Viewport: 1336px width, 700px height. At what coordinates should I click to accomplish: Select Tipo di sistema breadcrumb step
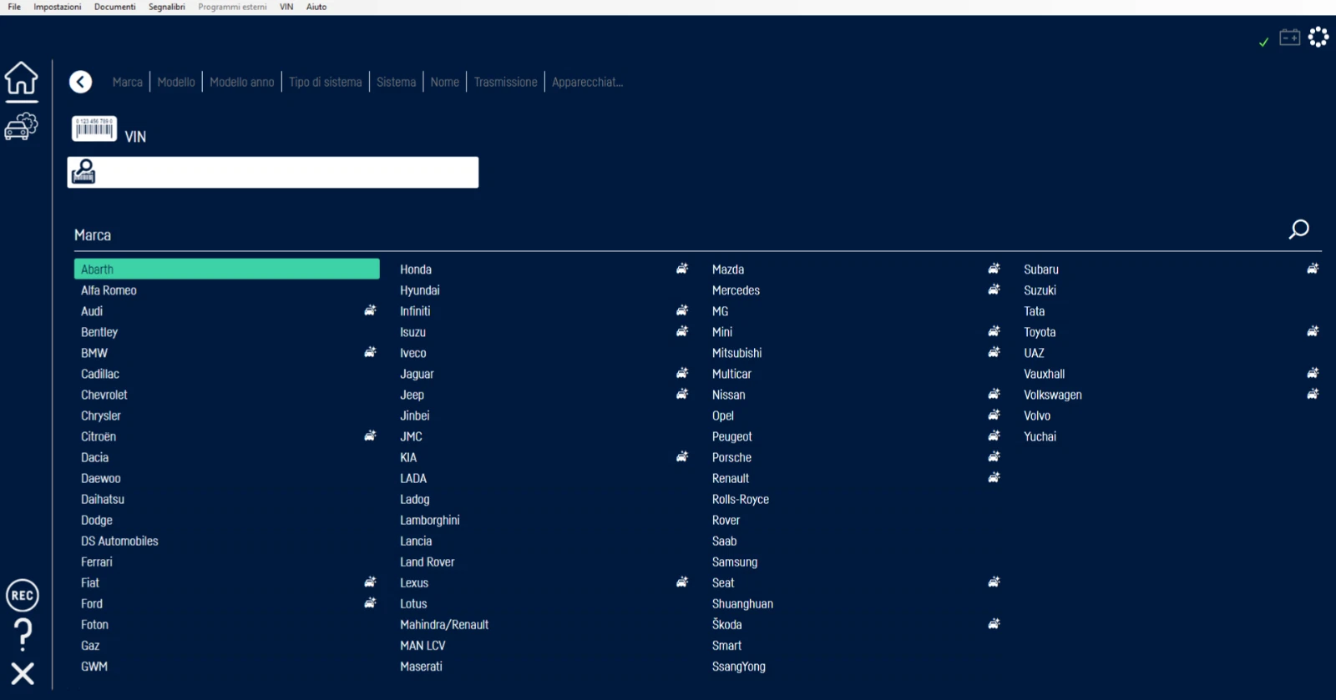pyautogui.click(x=326, y=82)
